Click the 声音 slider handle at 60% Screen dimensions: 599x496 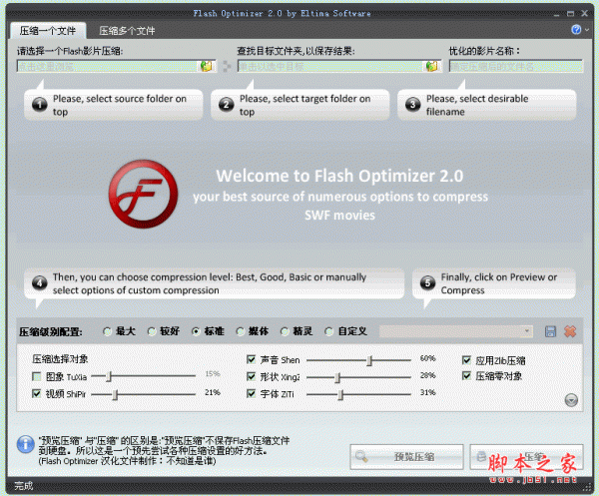click(369, 360)
